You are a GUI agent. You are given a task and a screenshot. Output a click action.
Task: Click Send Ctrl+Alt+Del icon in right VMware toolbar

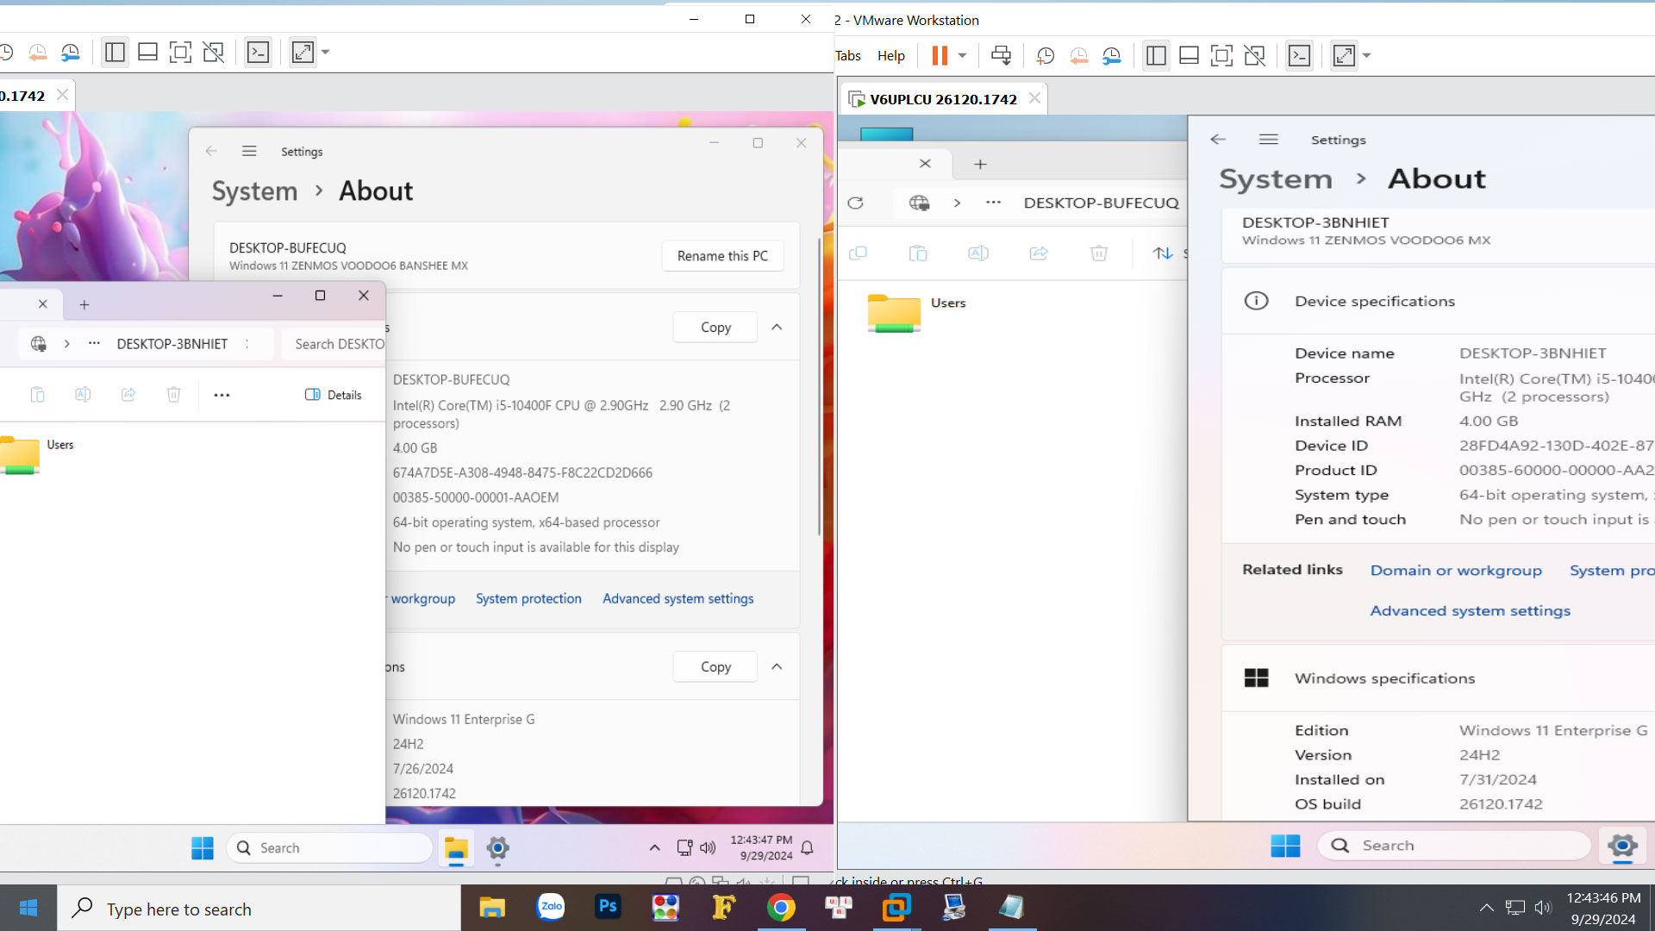point(1001,56)
